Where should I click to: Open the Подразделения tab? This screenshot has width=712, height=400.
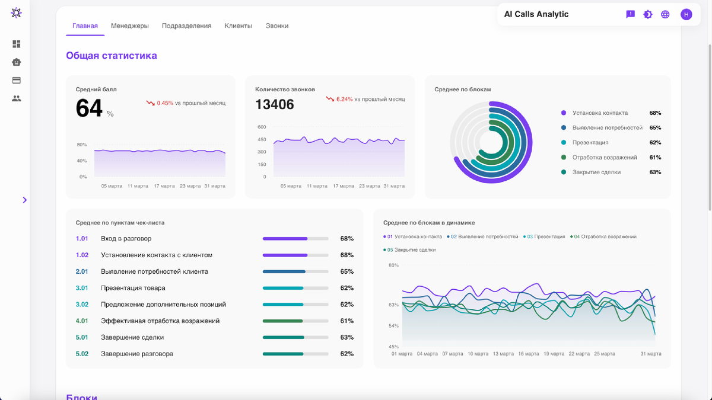[186, 26]
